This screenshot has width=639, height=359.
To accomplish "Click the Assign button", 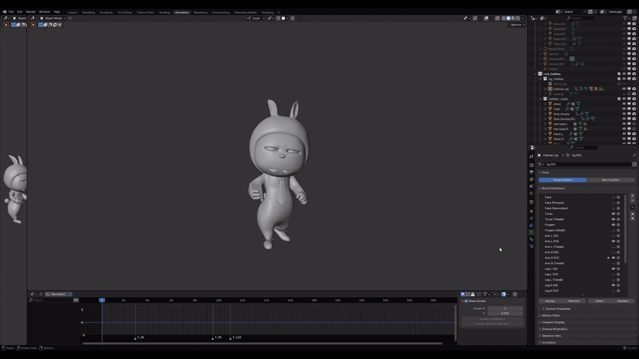I will [550, 301].
